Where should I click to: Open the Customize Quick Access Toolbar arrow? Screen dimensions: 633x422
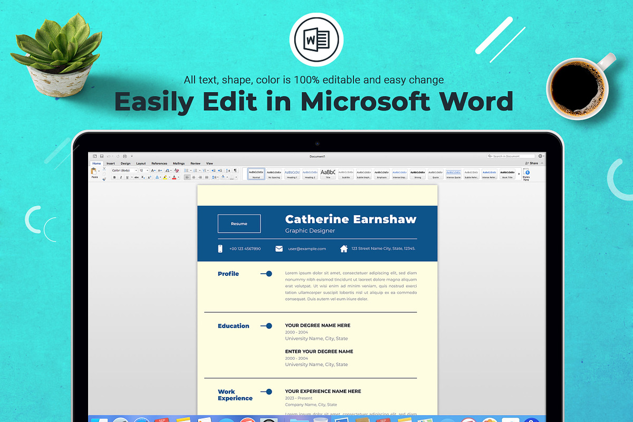(132, 156)
